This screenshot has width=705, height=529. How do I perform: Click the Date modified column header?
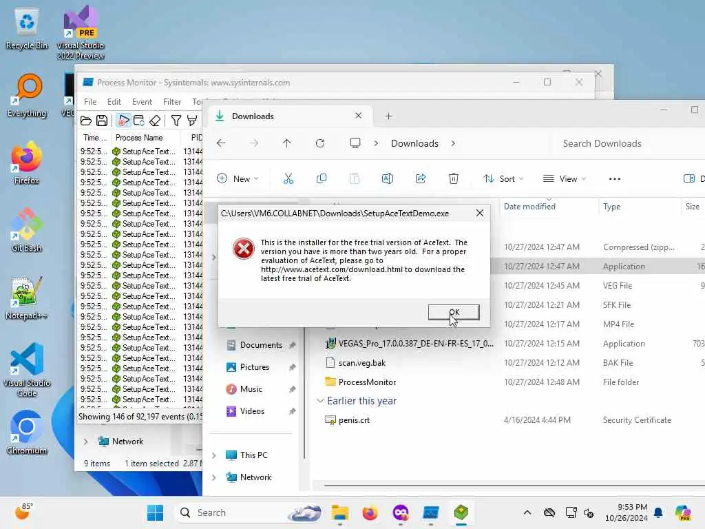point(549,207)
